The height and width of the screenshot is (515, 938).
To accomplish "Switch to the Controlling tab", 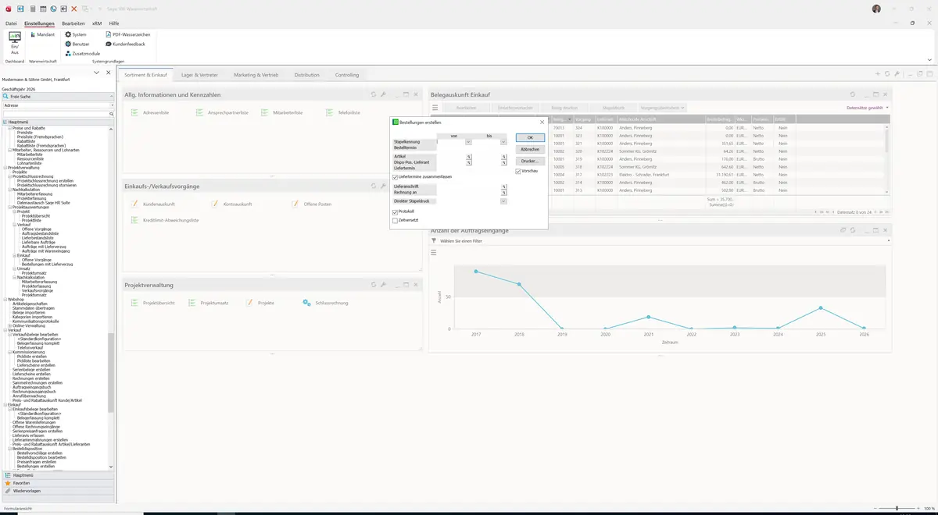I will pos(347,75).
